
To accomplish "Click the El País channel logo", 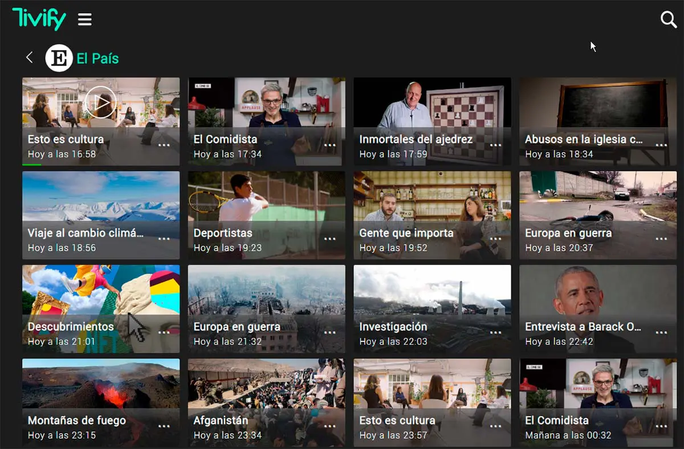I will click(x=59, y=58).
